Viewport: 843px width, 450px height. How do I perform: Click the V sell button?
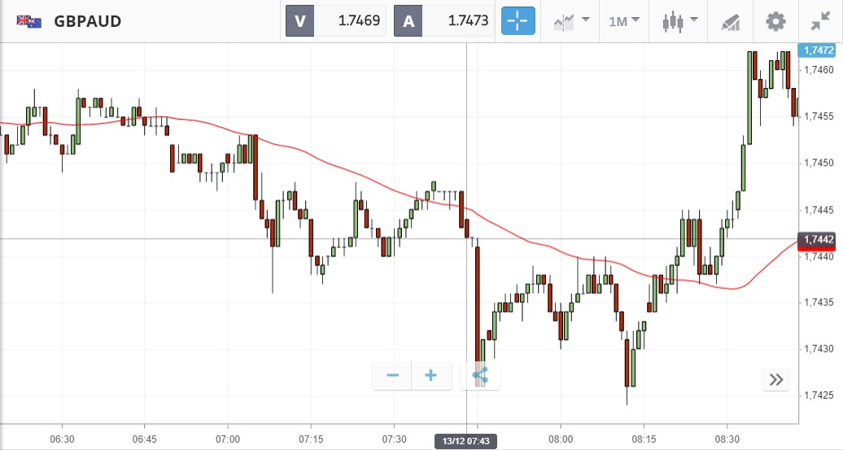pyautogui.click(x=299, y=21)
